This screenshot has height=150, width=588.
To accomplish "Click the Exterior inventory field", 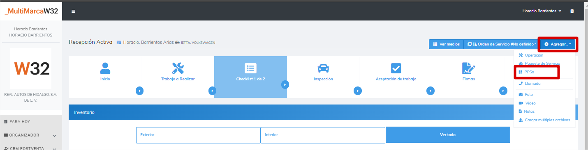I will tap(198, 135).
